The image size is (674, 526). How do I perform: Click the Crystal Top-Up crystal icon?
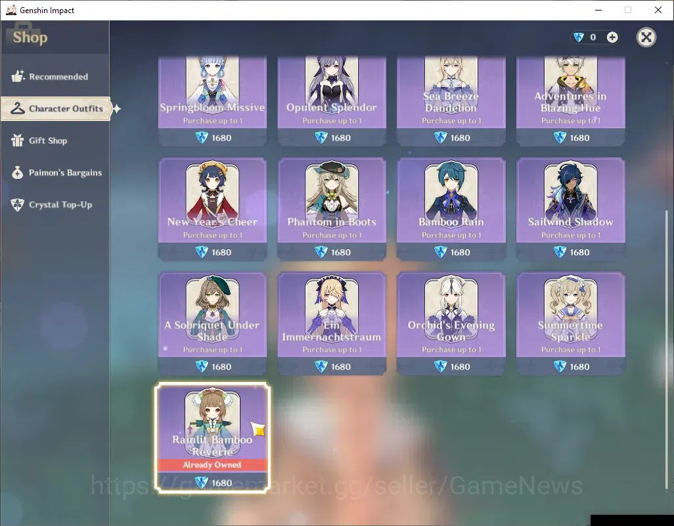click(18, 204)
